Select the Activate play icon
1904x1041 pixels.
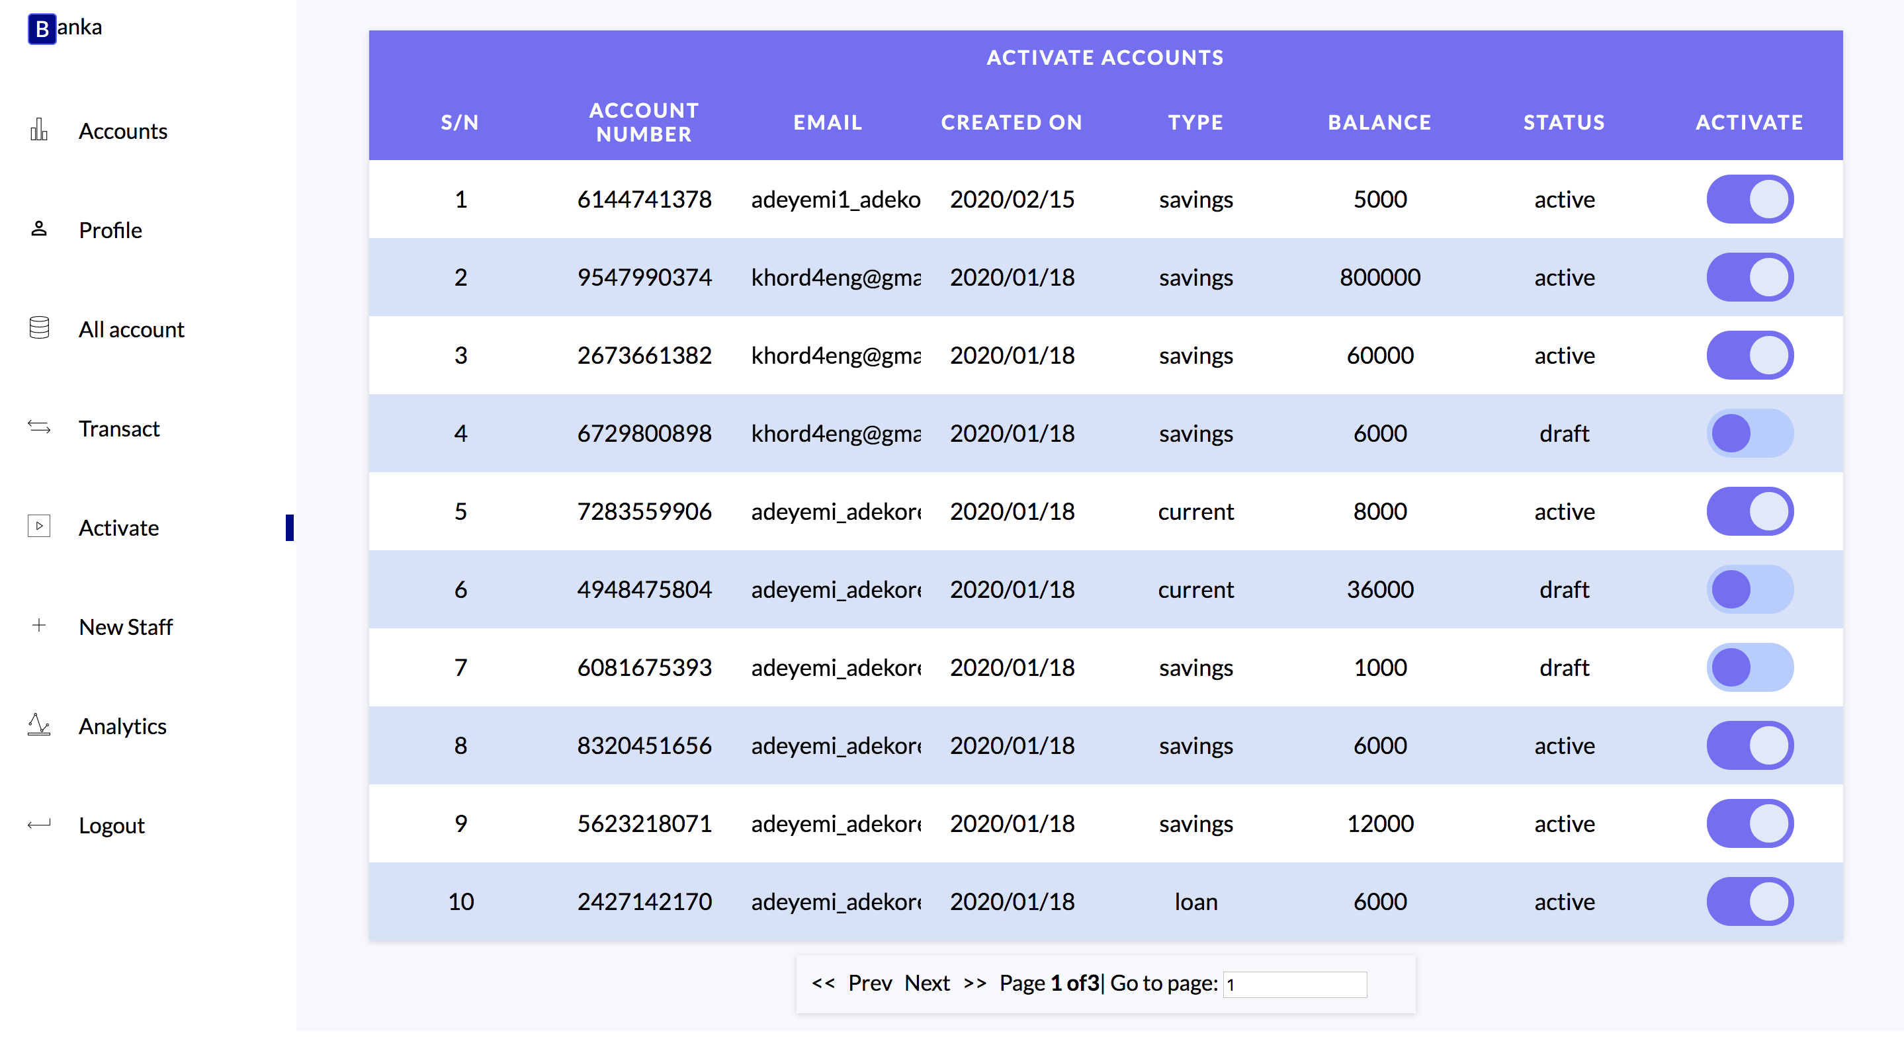point(38,526)
